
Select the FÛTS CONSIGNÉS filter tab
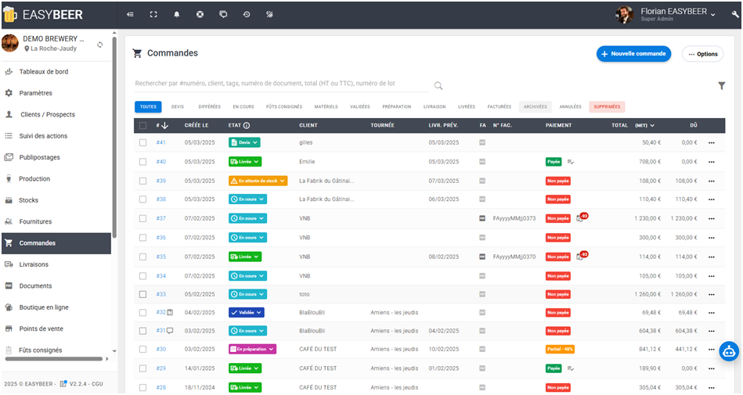pos(284,106)
